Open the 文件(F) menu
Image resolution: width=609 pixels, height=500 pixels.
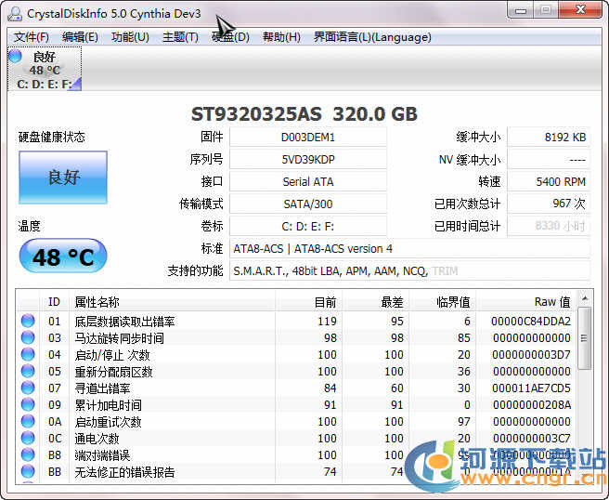click(32, 37)
